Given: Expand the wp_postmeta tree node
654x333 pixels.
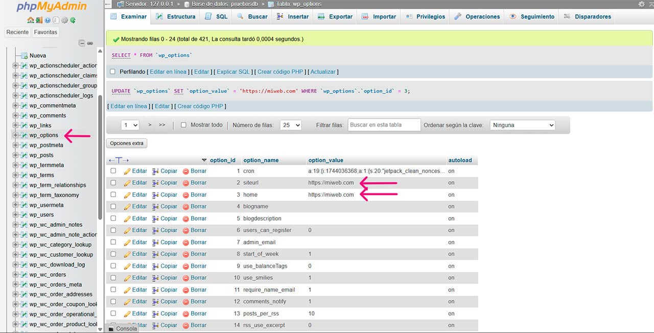Looking at the screenshot, I should point(15,145).
